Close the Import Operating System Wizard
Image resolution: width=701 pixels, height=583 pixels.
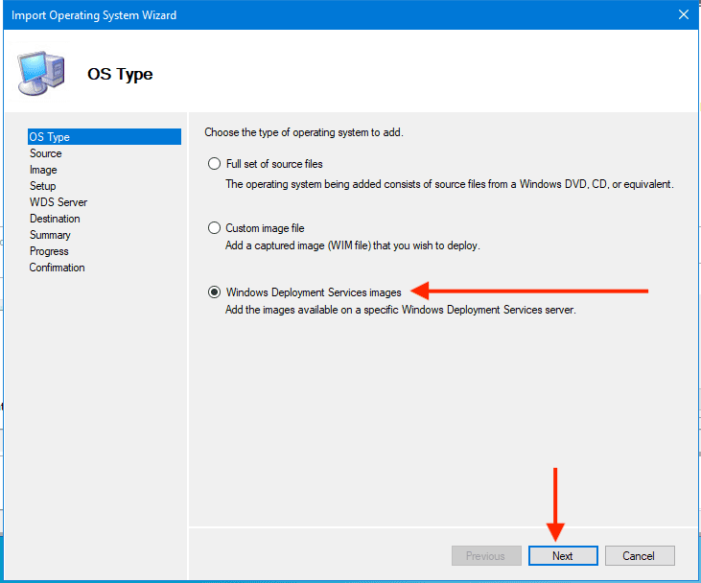[x=683, y=14]
